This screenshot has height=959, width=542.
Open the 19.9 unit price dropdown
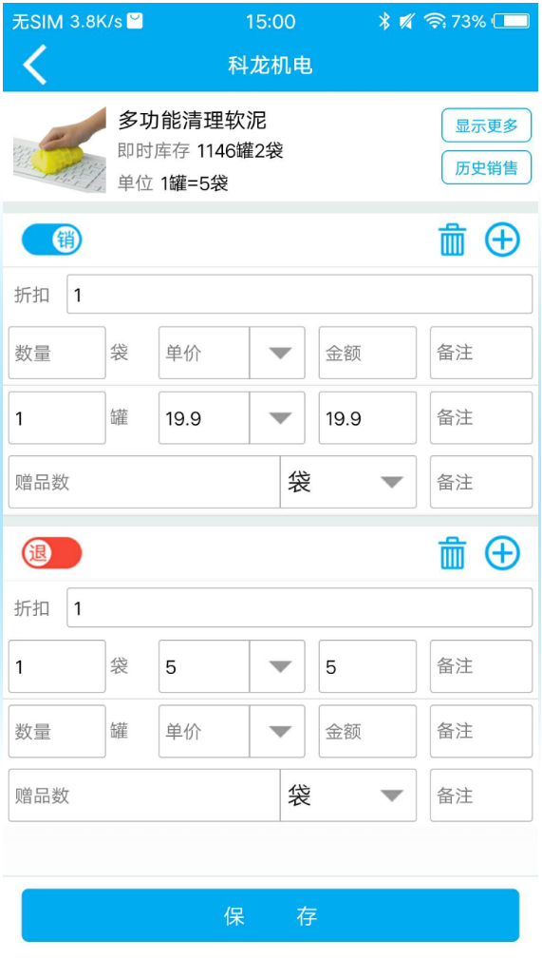pos(278,418)
